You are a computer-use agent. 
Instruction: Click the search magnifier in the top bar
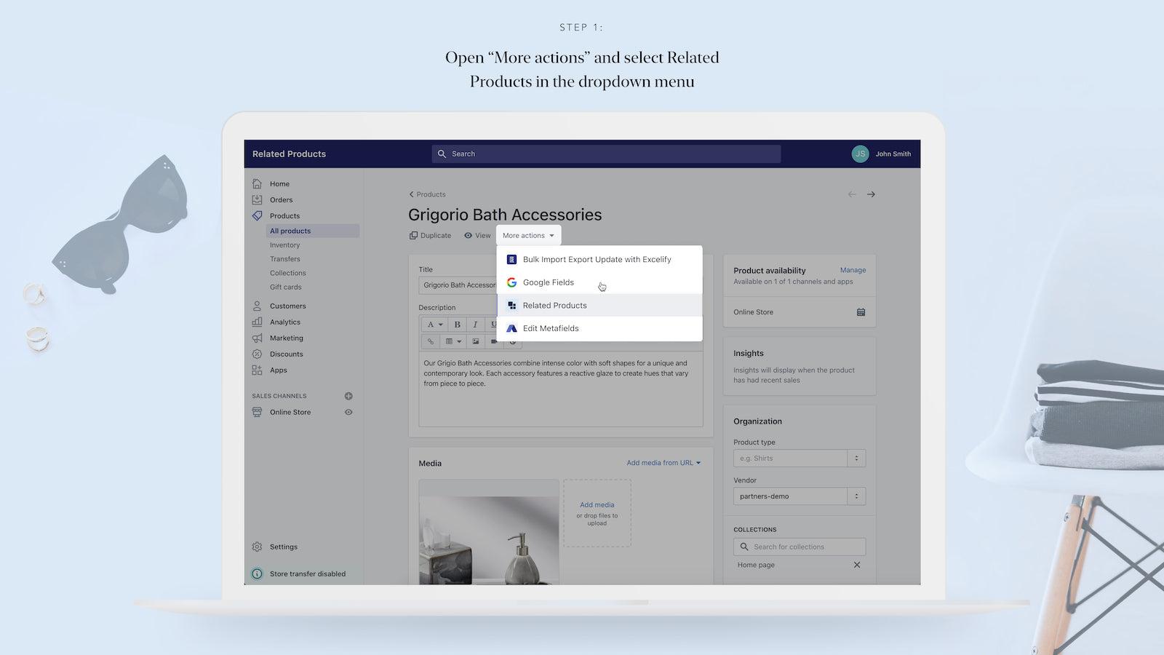pyautogui.click(x=442, y=154)
